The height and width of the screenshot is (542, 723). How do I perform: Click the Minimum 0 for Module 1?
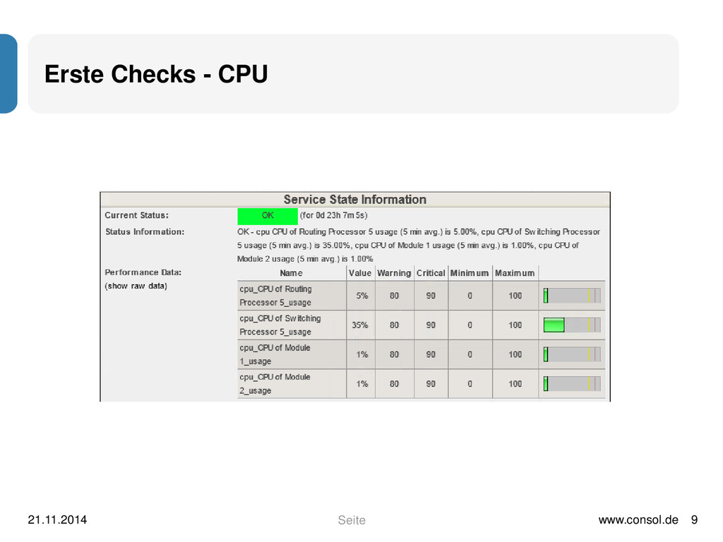470,354
